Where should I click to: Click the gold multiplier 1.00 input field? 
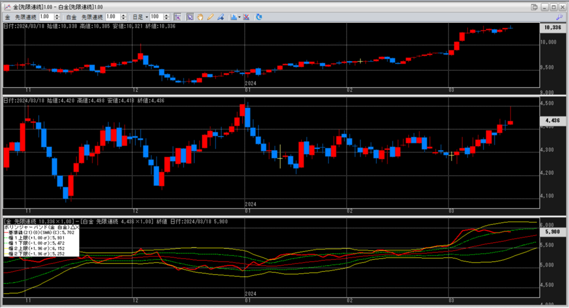pos(44,17)
